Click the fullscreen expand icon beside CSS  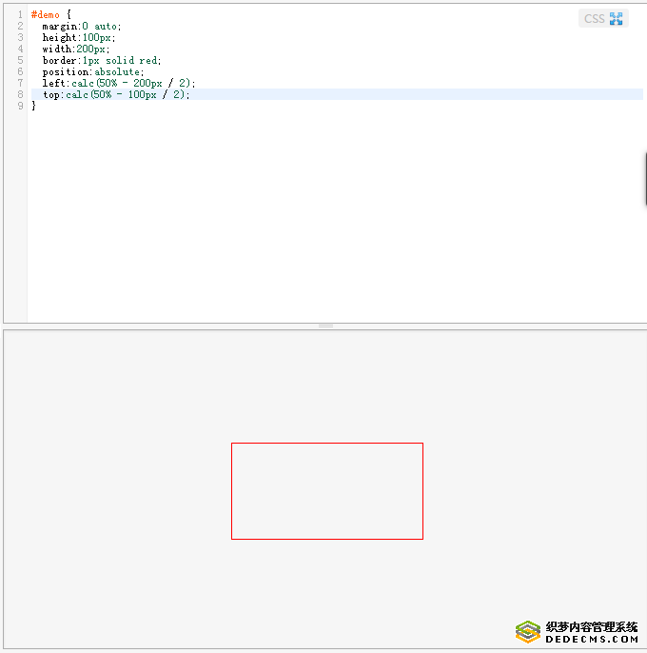coord(617,18)
